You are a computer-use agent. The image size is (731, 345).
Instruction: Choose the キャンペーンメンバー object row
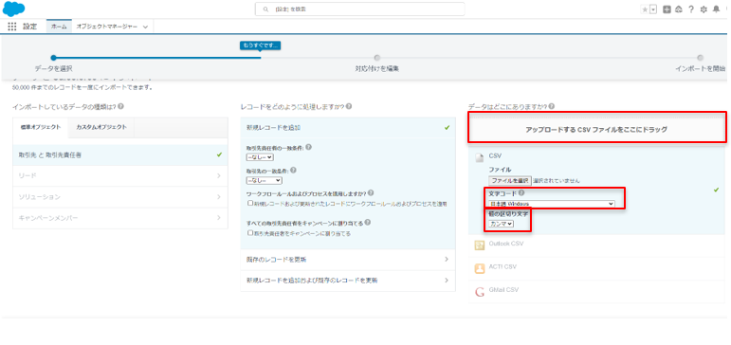120,218
